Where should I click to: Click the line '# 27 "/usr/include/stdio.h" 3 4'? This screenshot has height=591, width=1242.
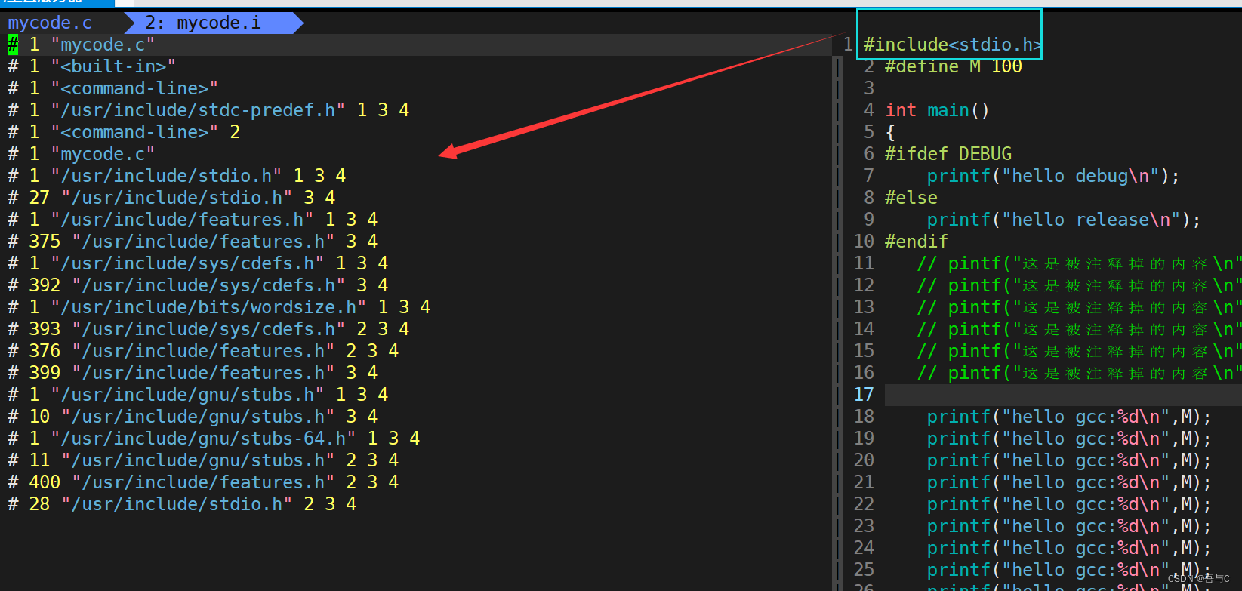(171, 198)
